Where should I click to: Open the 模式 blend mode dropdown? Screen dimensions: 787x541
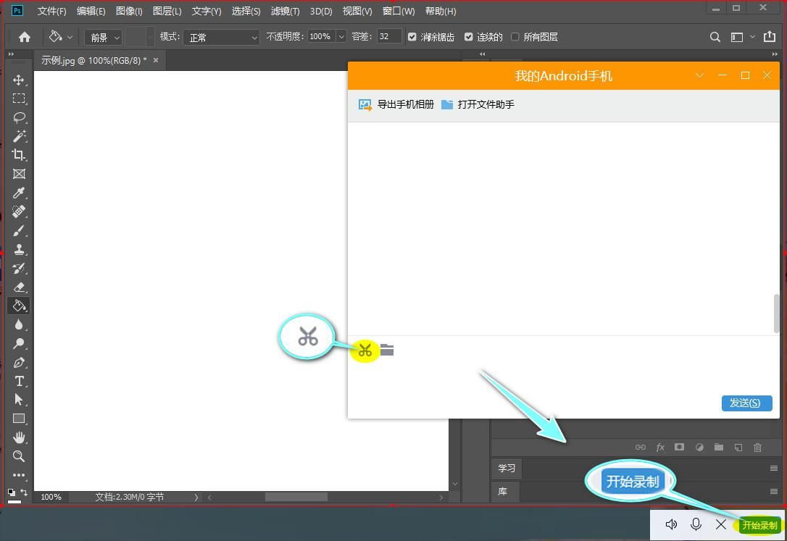click(221, 37)
